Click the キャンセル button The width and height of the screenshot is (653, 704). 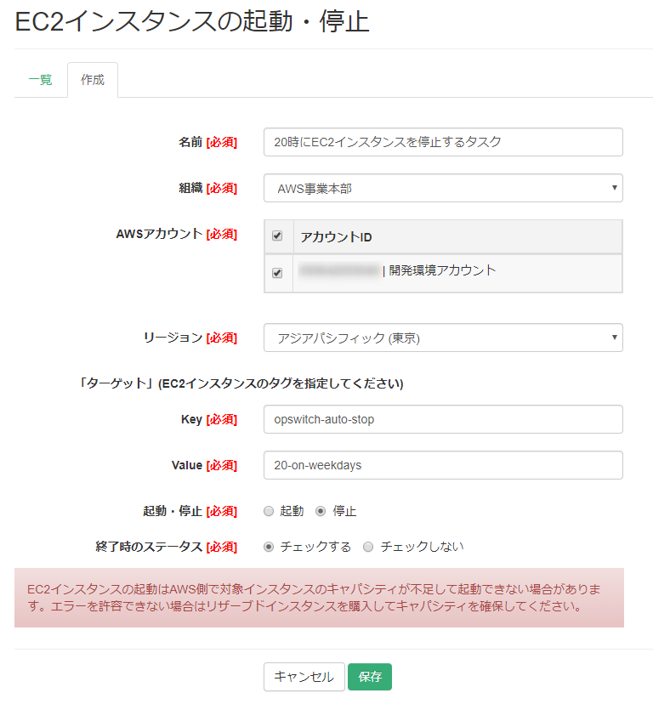pyautogui.click(x=304, y=677)
